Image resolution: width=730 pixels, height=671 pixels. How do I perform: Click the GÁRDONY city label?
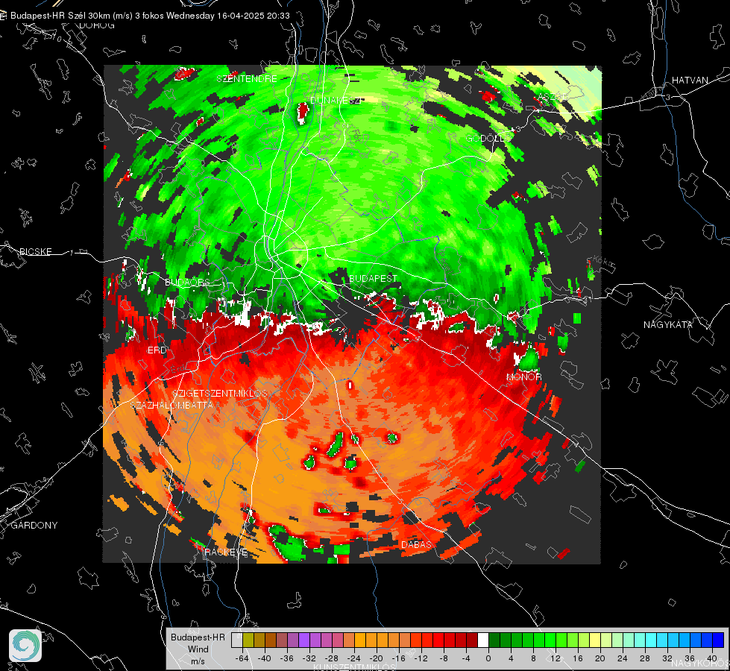point(34,526)
